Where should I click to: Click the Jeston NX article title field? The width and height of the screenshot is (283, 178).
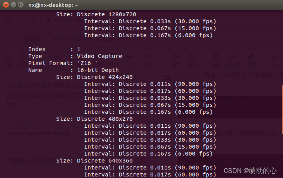pos(92,39)
